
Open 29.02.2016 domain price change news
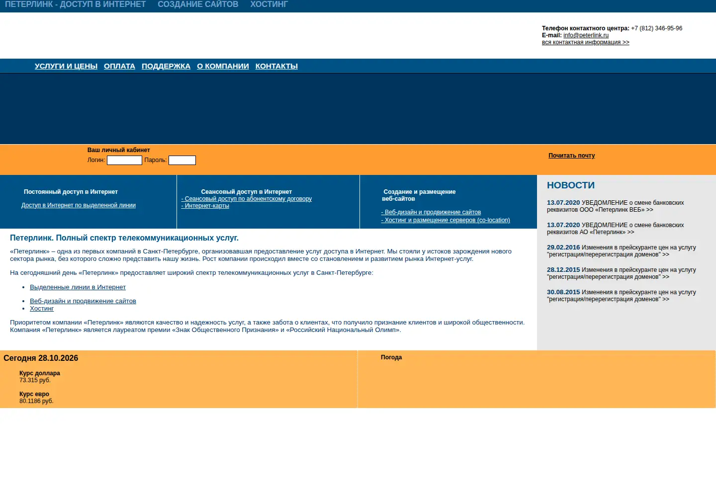coord(622,251)
